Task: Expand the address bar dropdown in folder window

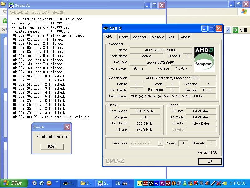Action: point(228,30)
